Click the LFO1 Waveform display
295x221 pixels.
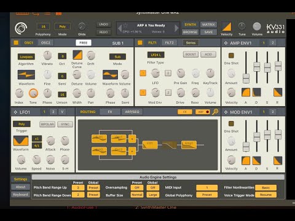click(x=21, y=141)
